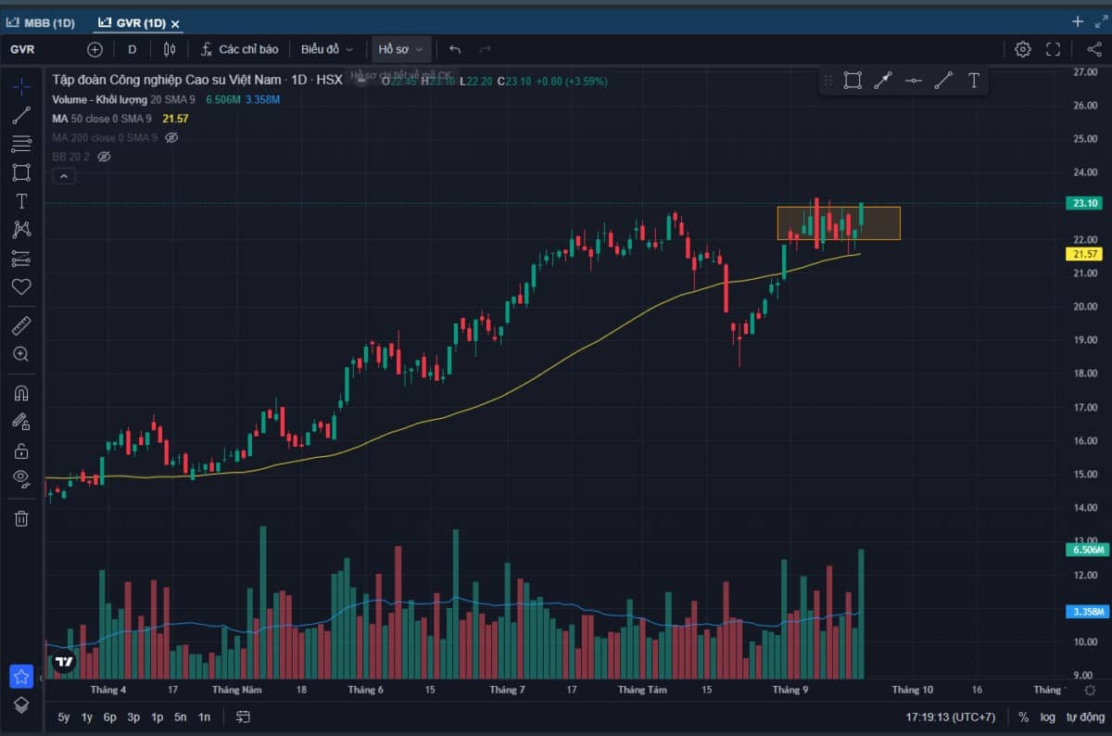Open the ruler measure tool
Screen dimensions: 1112x736
click(x=20, y=325)
